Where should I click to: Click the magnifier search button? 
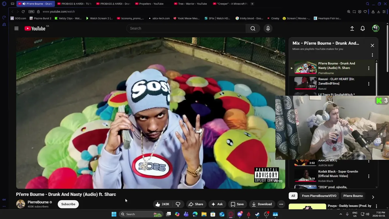pyautogui.click(x=253, y=28)
